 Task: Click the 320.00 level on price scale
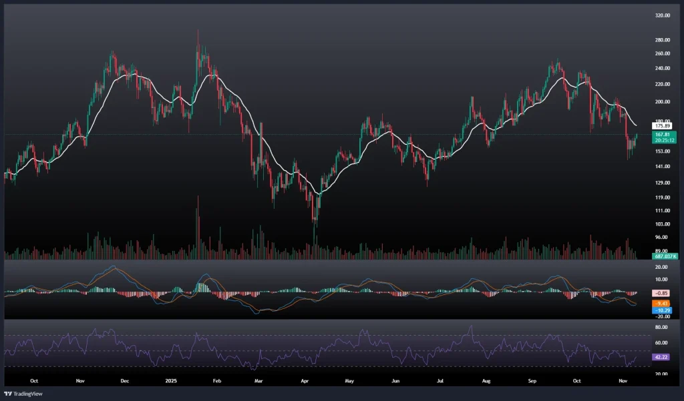click(663, 15)
